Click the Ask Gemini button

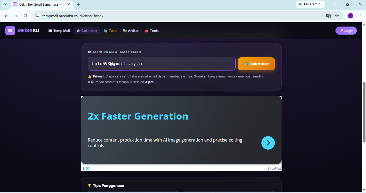click(x=310, y=4)
